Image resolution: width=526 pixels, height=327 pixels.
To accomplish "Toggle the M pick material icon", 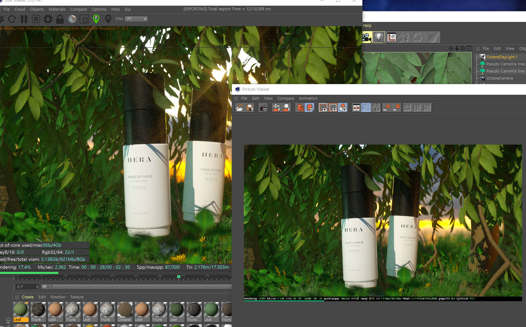I will point(108,19).
